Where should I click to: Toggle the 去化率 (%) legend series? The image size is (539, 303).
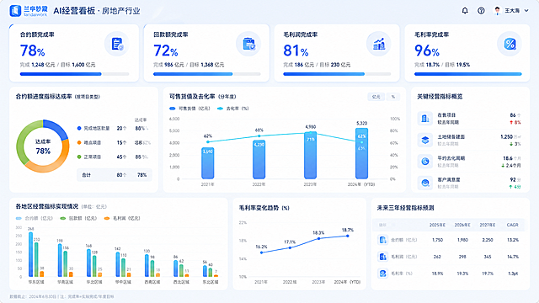233,109
